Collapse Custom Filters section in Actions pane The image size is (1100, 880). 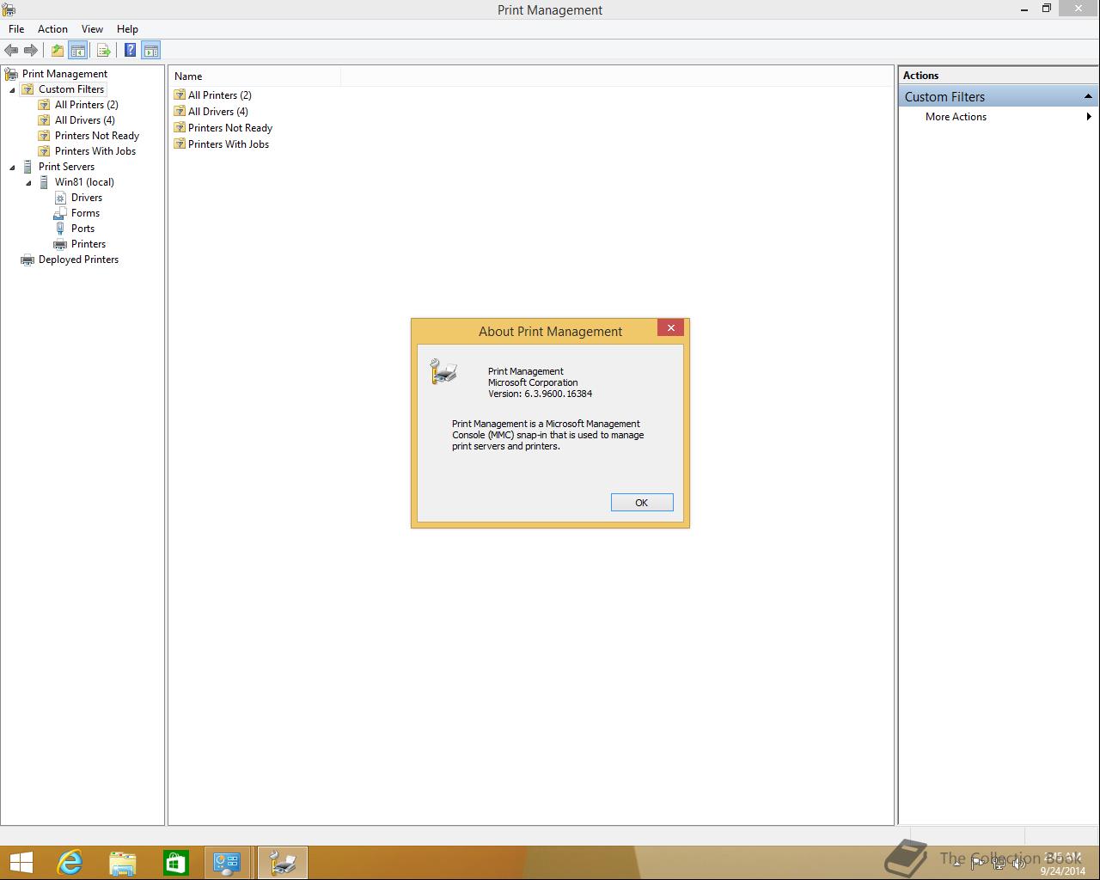pyautogui.click(x=1088, y=96)
